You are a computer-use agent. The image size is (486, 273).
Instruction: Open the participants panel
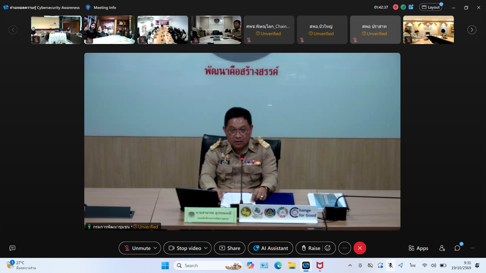442,248
